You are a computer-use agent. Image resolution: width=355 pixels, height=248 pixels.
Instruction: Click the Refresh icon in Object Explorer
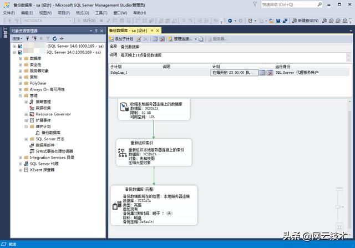(x=54, y=38)
